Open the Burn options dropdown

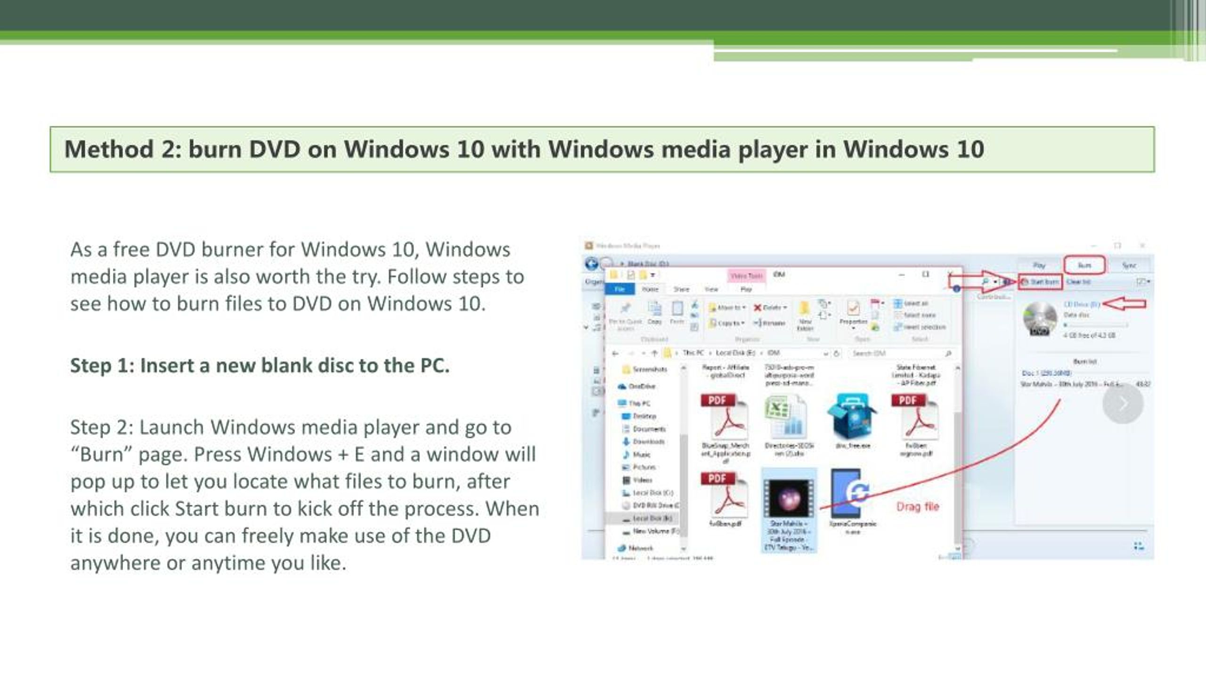click(1143, 282)
